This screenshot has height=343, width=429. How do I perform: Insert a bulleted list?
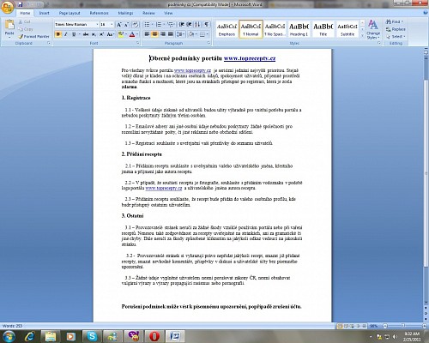pyautogui.click(x=147, y=25)
